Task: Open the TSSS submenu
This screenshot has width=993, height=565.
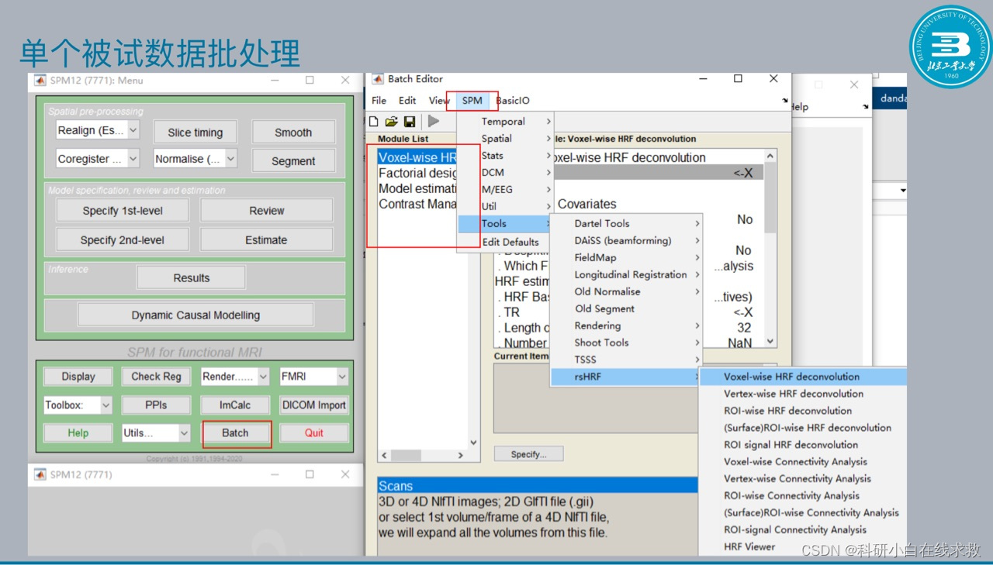Action: (626, 360)
